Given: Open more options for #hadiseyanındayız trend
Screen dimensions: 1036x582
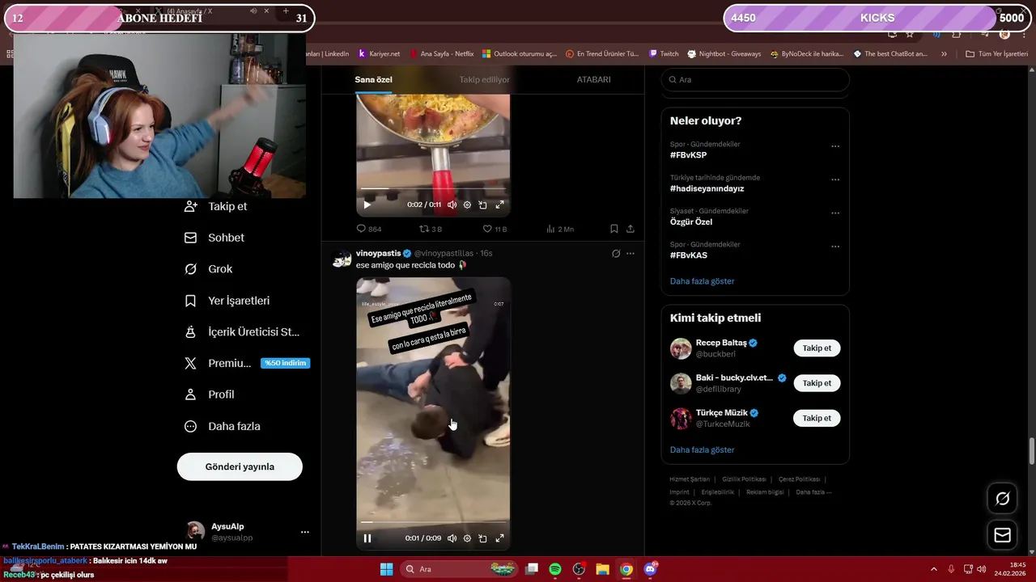Looking at the screenshot, I should coord(835,179).
